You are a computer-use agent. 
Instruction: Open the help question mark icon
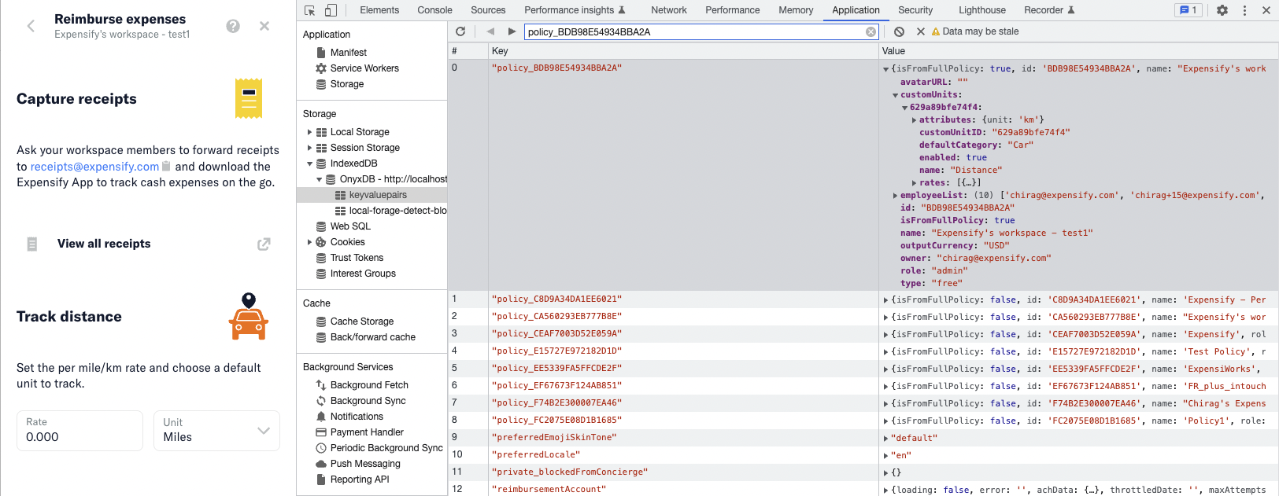[x=233, y=26]
